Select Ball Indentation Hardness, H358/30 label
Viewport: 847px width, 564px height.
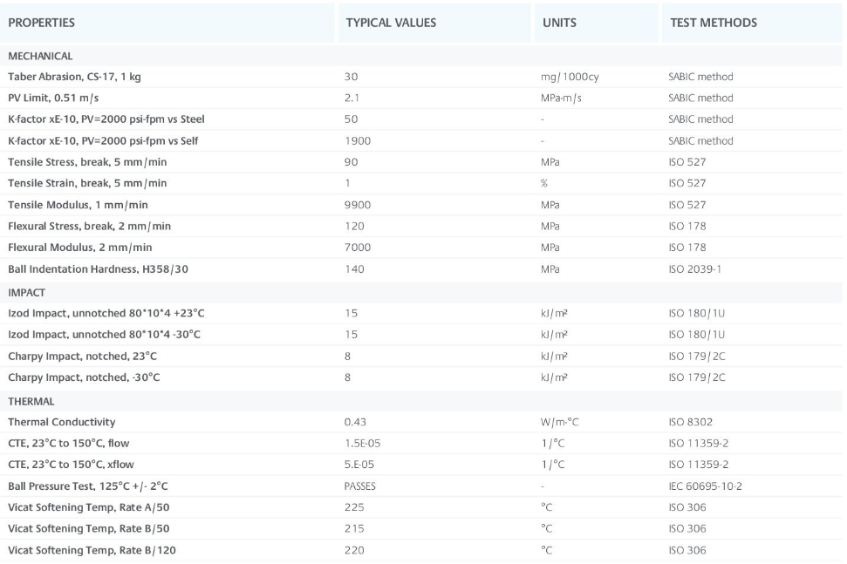(x=98, y=269)
